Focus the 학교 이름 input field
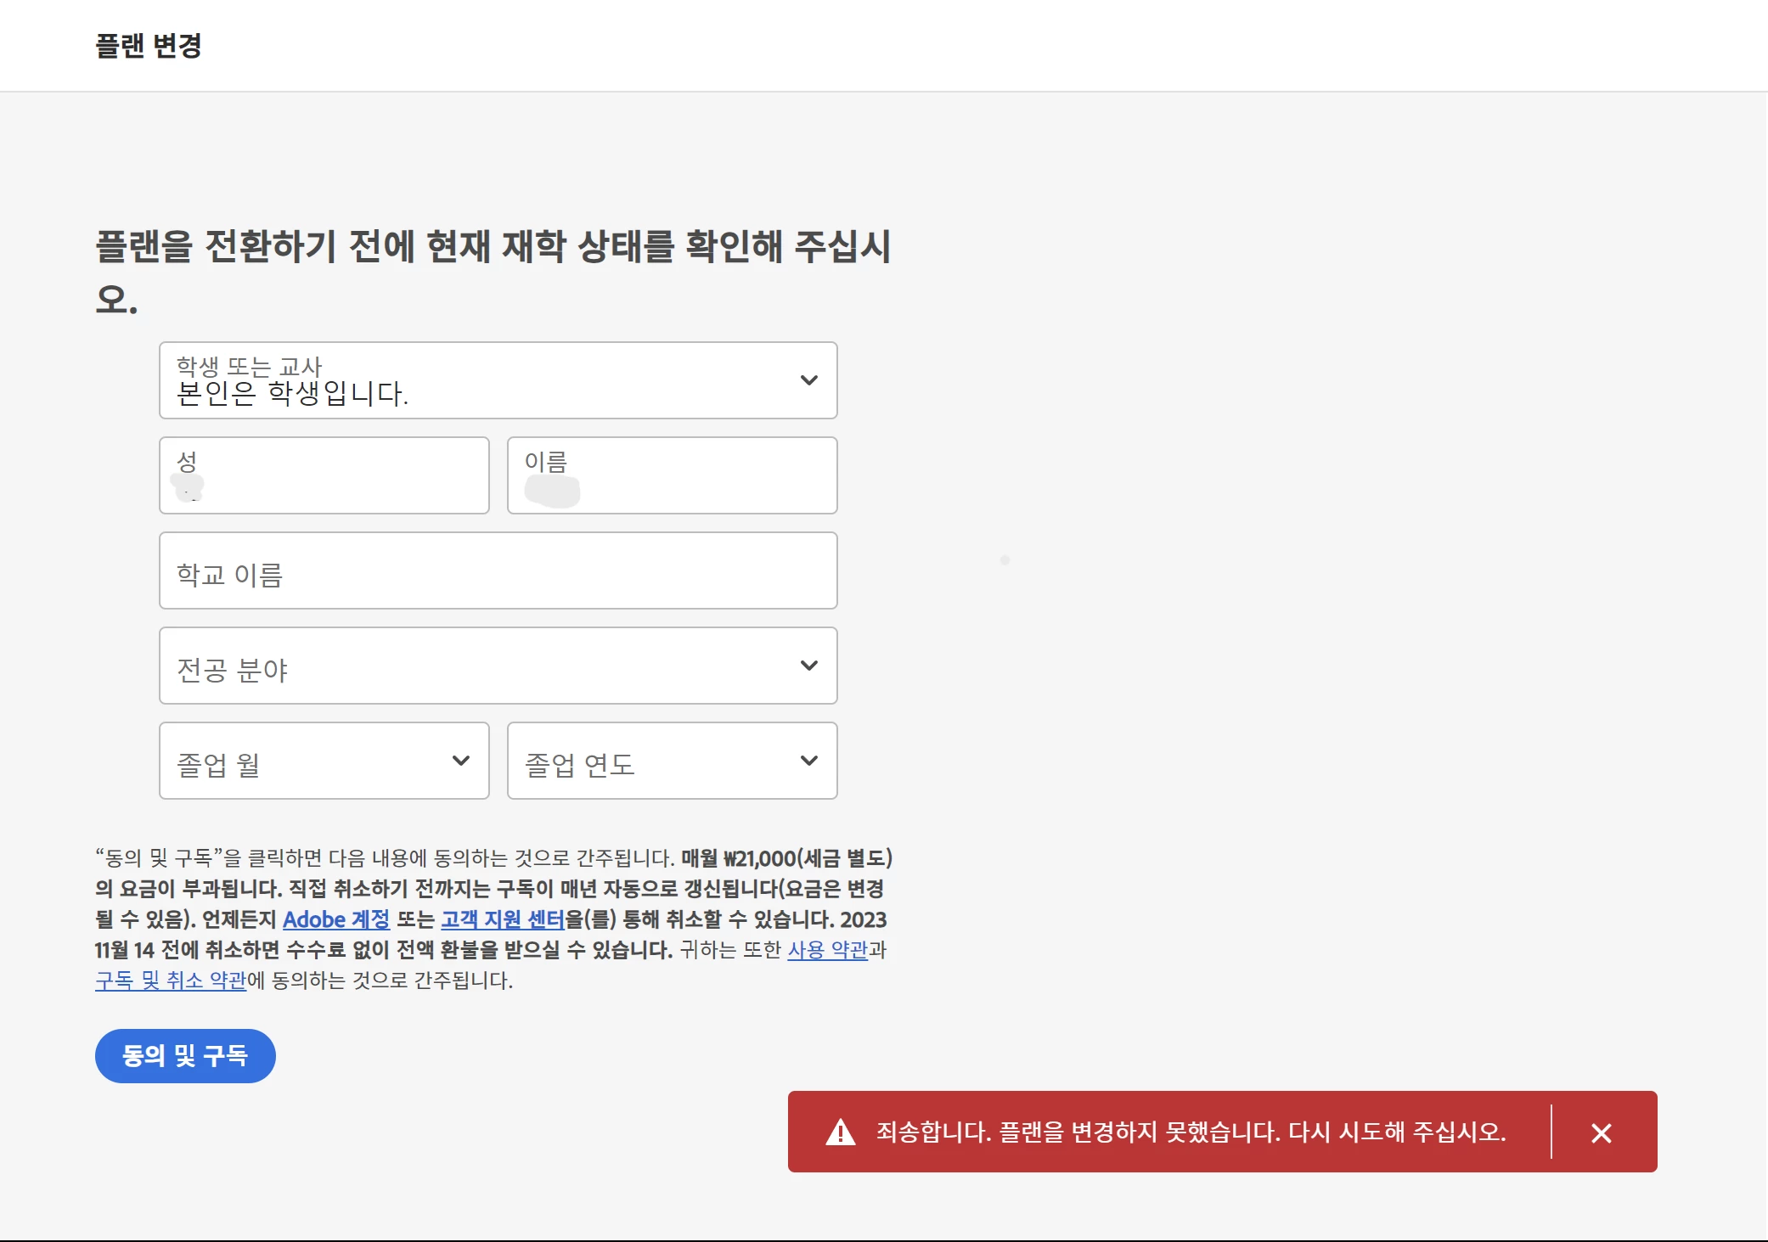 coord(498,571)
